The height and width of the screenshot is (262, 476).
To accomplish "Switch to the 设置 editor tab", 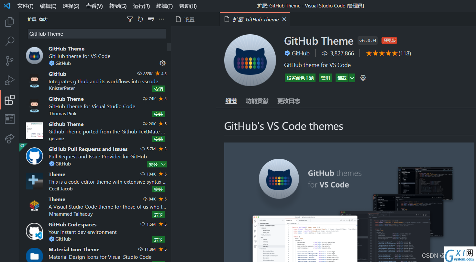I will click(195, 19).
